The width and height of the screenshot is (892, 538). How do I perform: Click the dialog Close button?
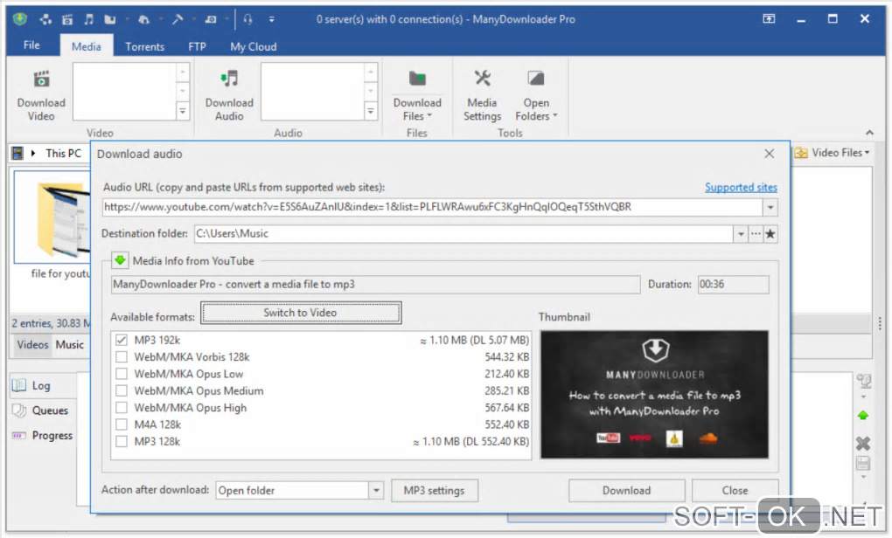coord(735,490)
